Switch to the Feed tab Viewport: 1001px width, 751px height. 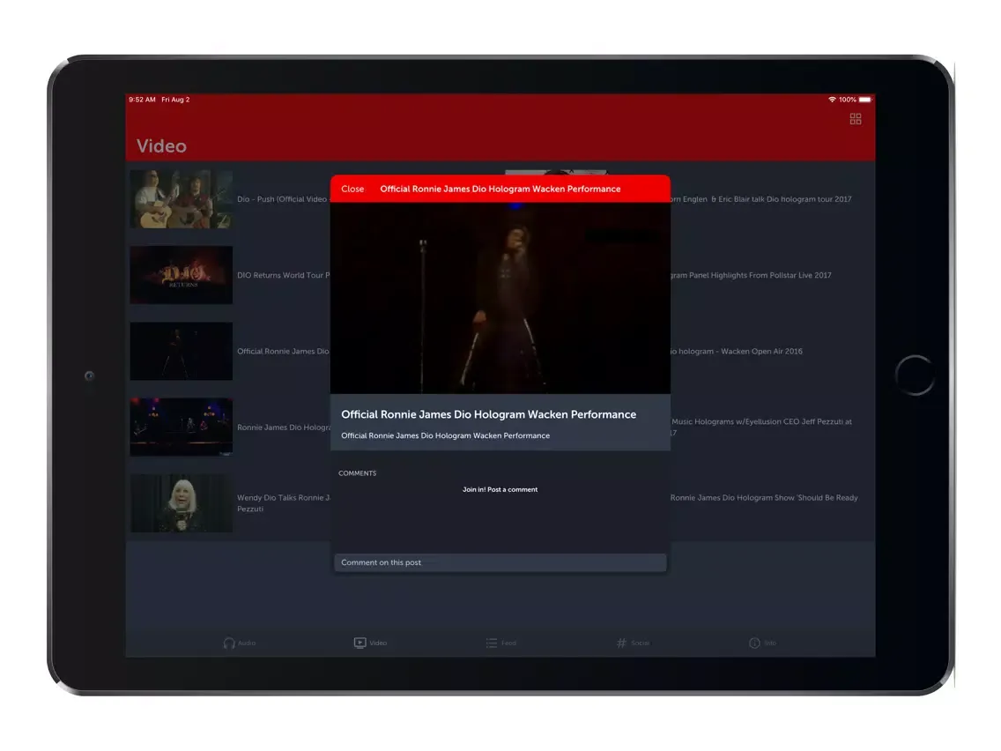click(x=501, y=643)
